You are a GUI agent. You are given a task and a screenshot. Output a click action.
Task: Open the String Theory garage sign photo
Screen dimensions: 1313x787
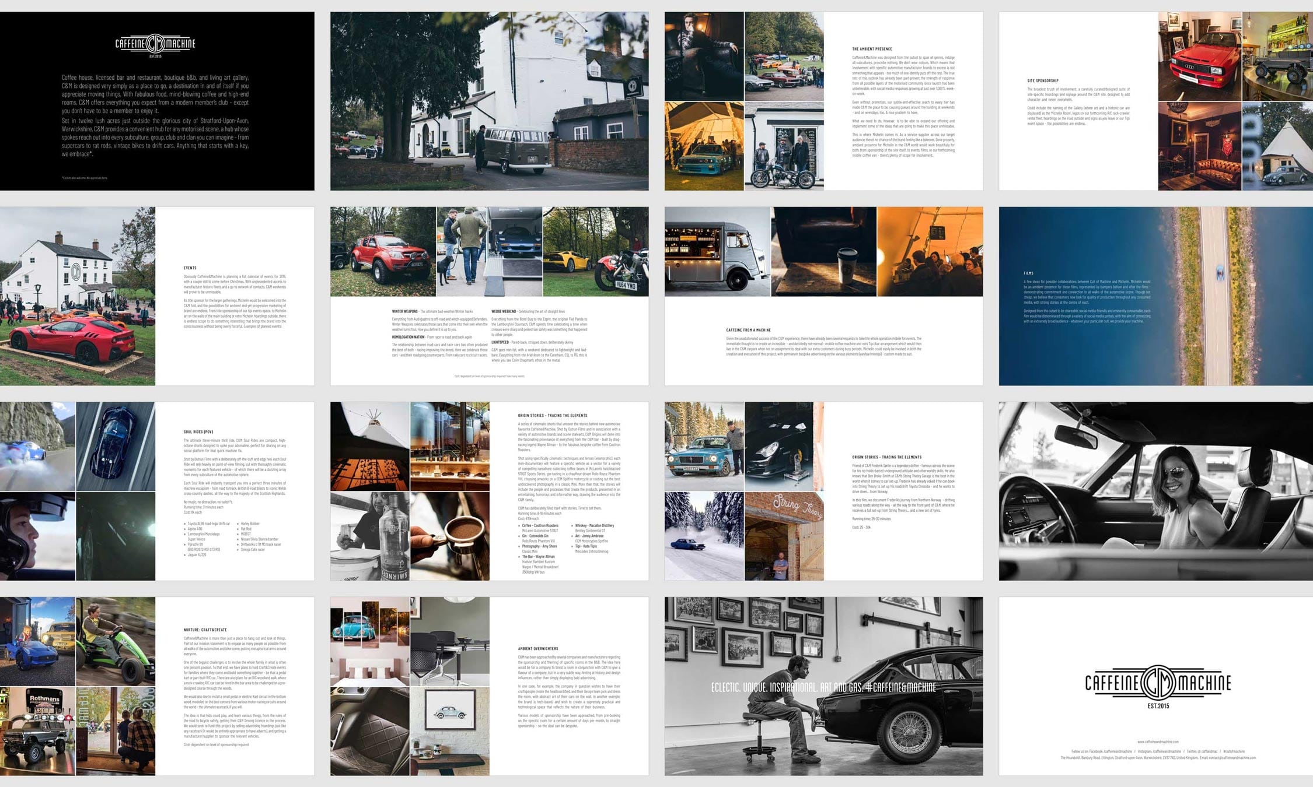(x=784, y=536)
